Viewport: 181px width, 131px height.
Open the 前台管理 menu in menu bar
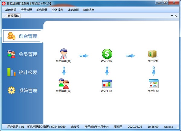[x=42, y=10]
